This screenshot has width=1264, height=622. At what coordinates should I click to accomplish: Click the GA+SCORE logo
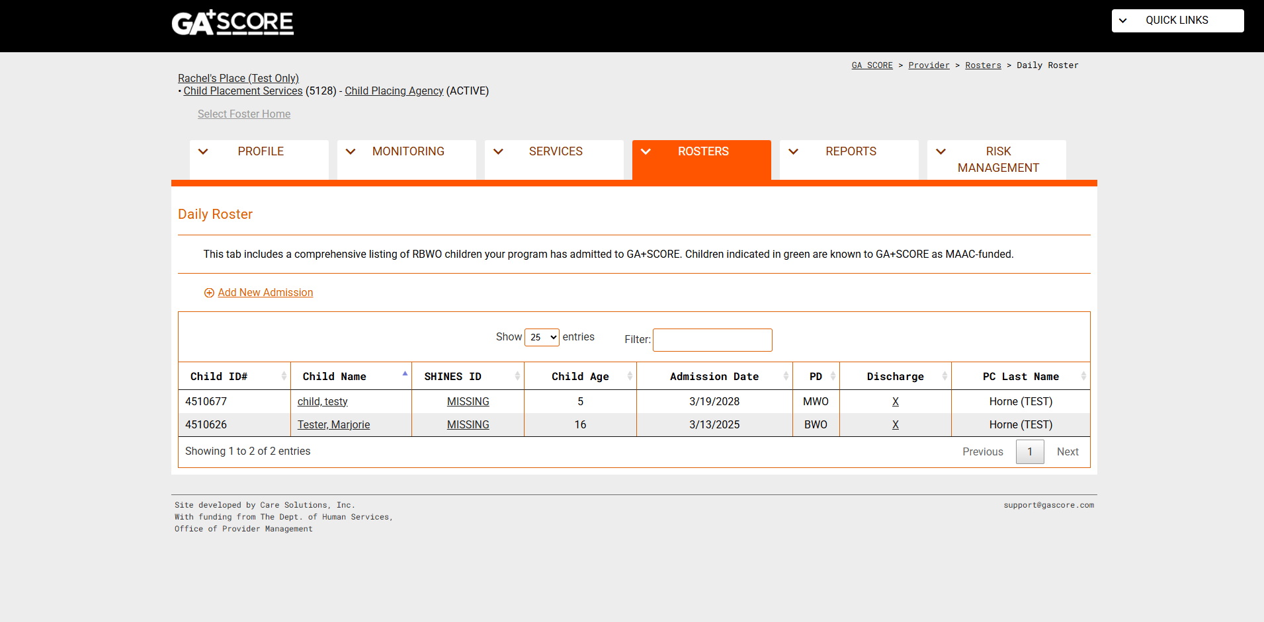[x=232, y=22]
